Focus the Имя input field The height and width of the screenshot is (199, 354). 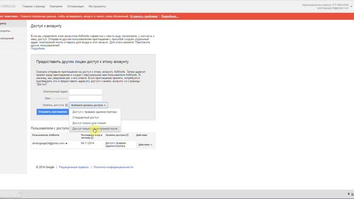(x=85, y=98)
